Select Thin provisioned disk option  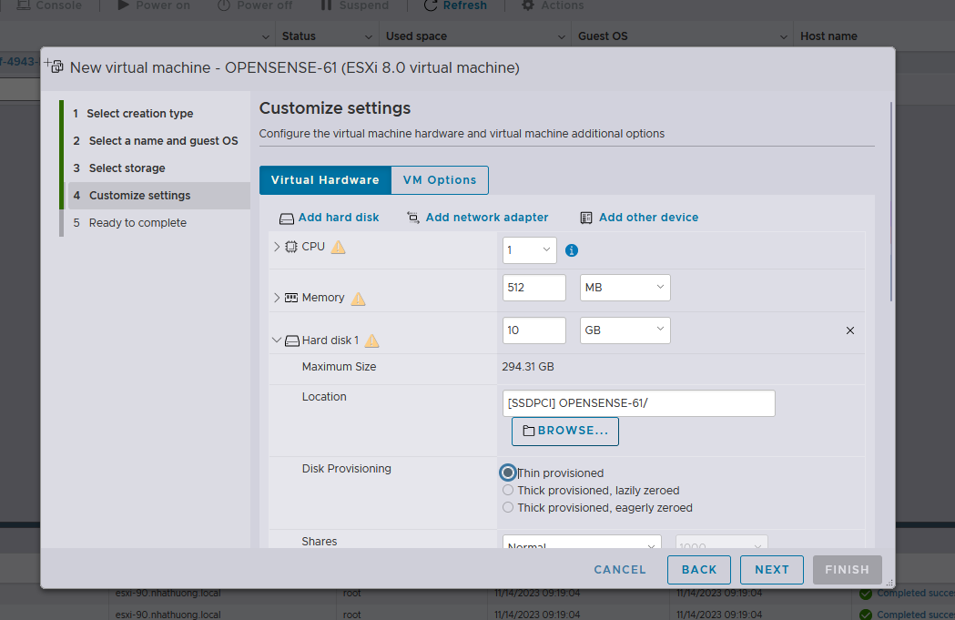click(x=508, y=473)
